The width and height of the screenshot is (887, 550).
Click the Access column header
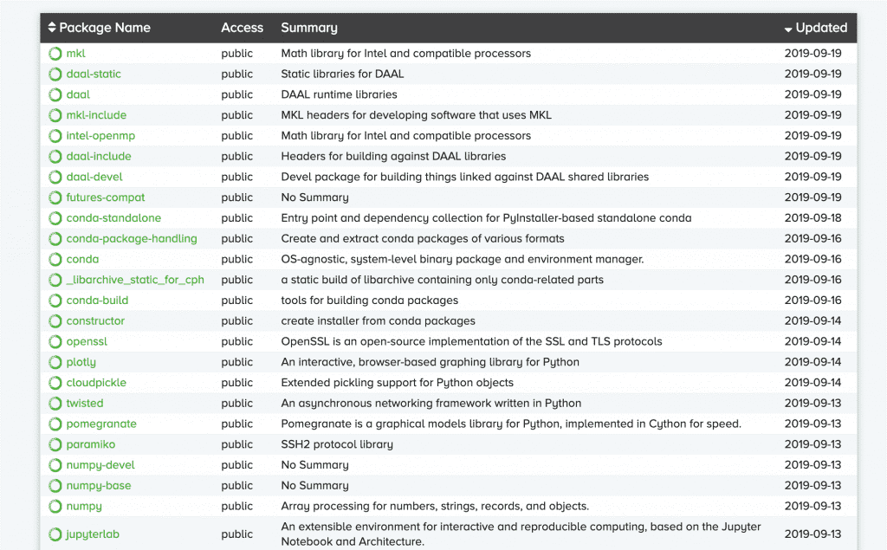tap(243, 28)
